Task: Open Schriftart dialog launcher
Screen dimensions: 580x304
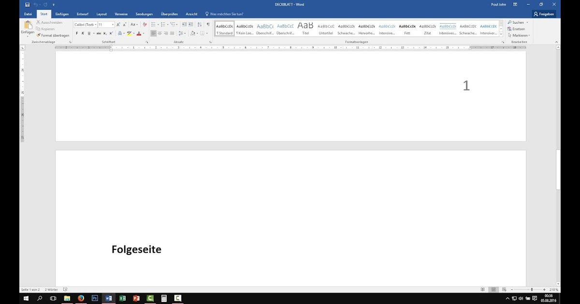Action: pyautogui.click(x=147, y=42)
